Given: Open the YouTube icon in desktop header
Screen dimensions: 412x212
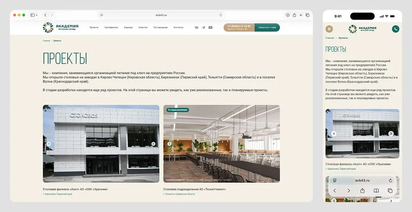Looking at the screenshot, I should pos(210,27).
